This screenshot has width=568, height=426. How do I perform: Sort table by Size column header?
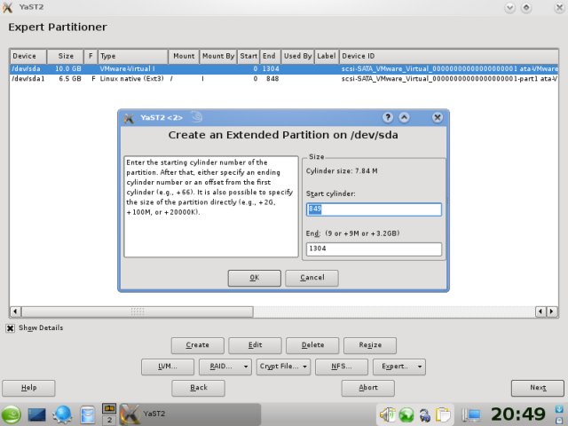point(66,56)
